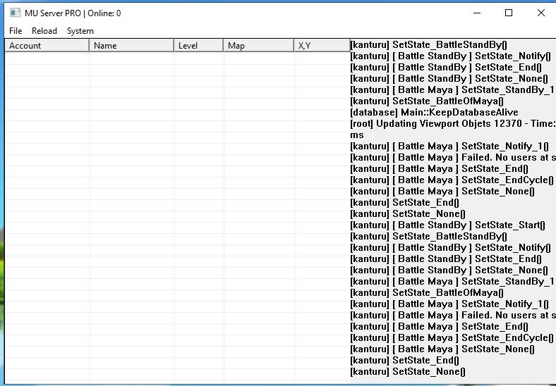Sort by the Name column header
Viewport: 556px width, 386px height.
[132, 46]
